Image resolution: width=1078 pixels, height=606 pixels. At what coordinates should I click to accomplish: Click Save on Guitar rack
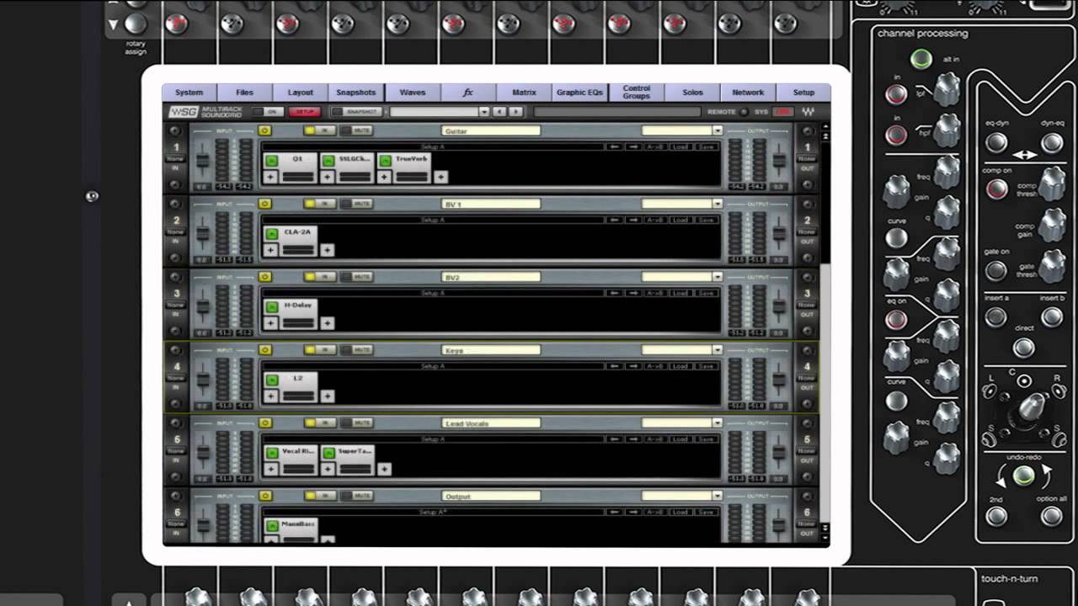coord(706,146)
